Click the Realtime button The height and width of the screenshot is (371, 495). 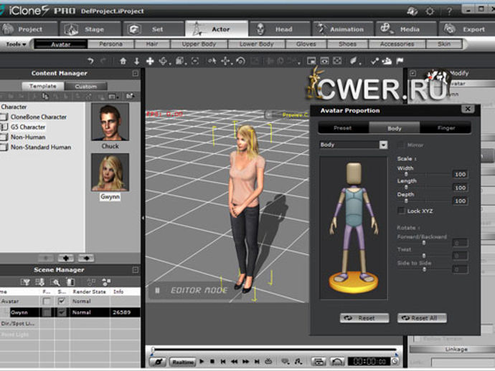coord(183,362)
